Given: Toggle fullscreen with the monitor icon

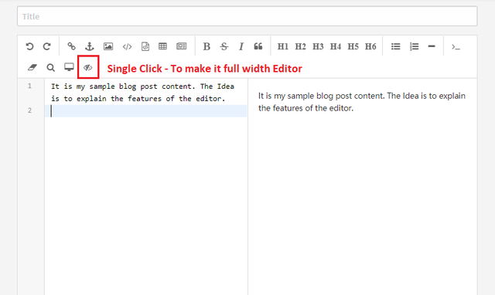Looking at the screenshot, I should 69,67.
